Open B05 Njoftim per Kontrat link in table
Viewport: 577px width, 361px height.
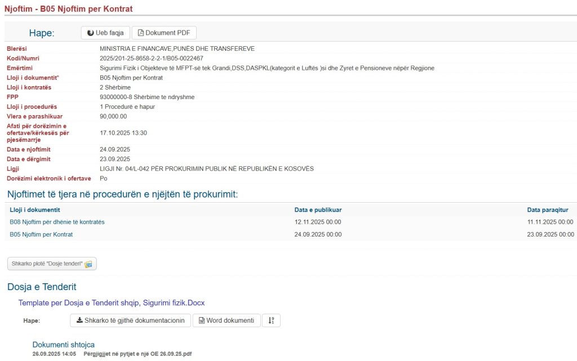pos(41,234)
